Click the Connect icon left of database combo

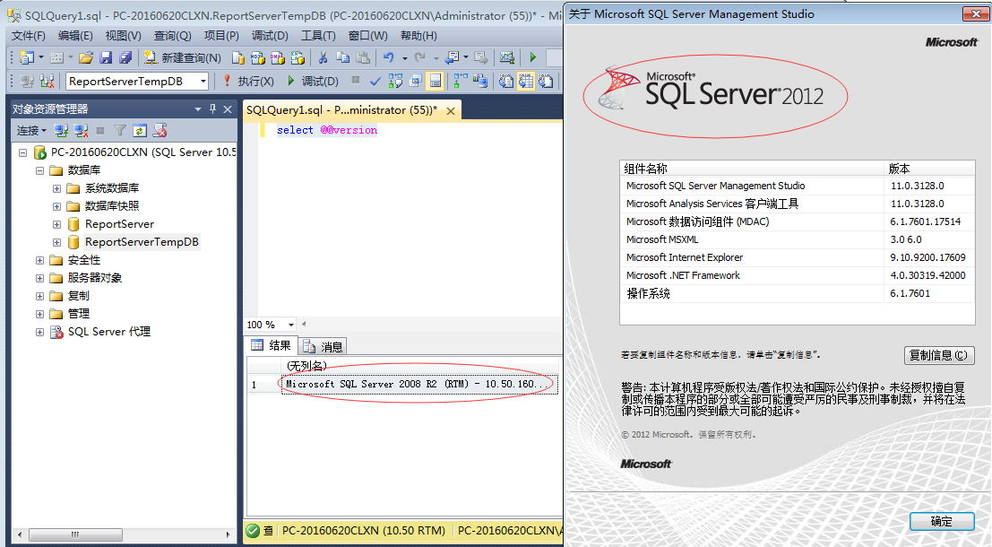(27, 81)
